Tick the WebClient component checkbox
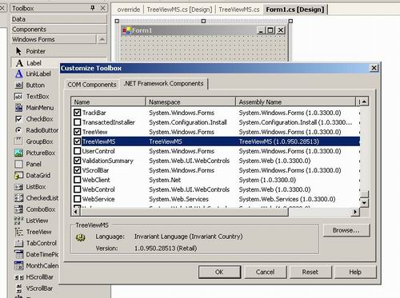 (x=78, y=180)
